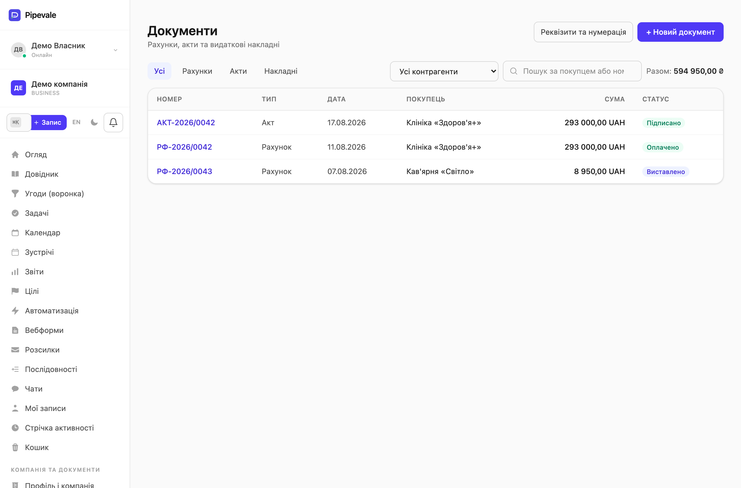
Task: Switch to the Накладні tab
Action: [x=281, y=71]
